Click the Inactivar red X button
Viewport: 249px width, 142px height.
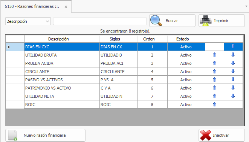click(x=222, y=135)
